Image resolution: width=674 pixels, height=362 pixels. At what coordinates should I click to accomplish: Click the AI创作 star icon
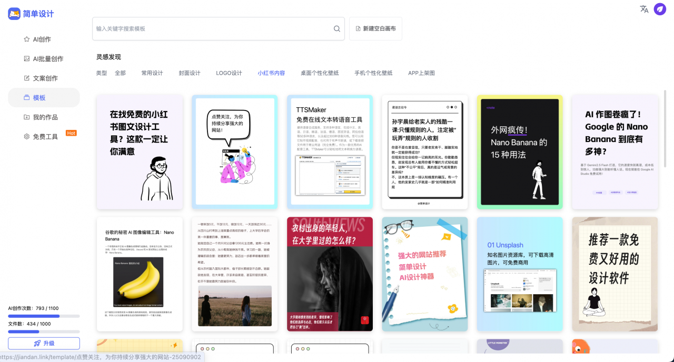[x=27, y=39]
